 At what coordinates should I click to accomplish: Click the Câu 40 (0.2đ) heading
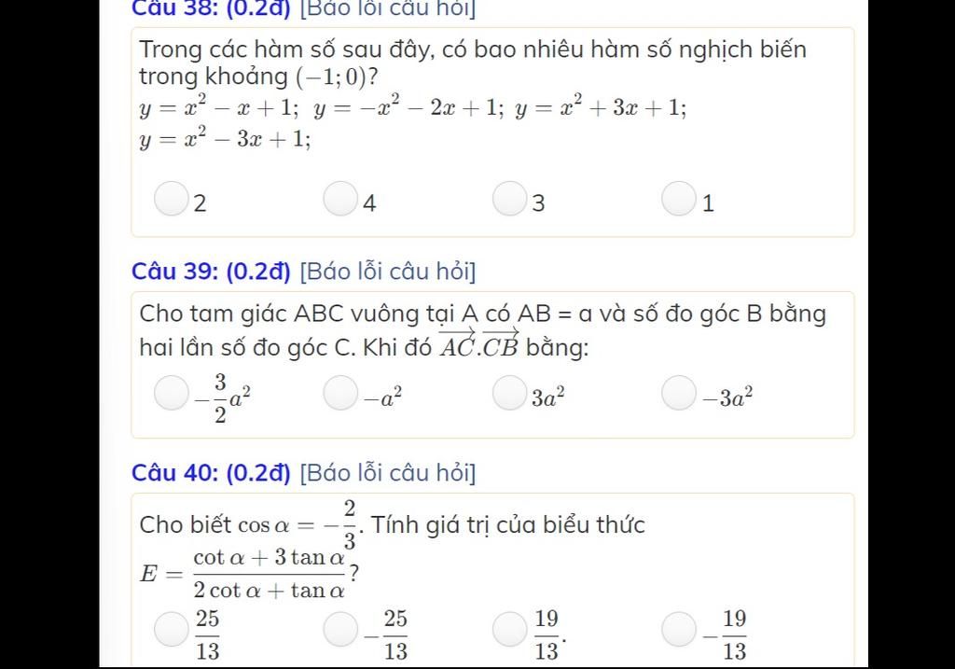[212, 473]
